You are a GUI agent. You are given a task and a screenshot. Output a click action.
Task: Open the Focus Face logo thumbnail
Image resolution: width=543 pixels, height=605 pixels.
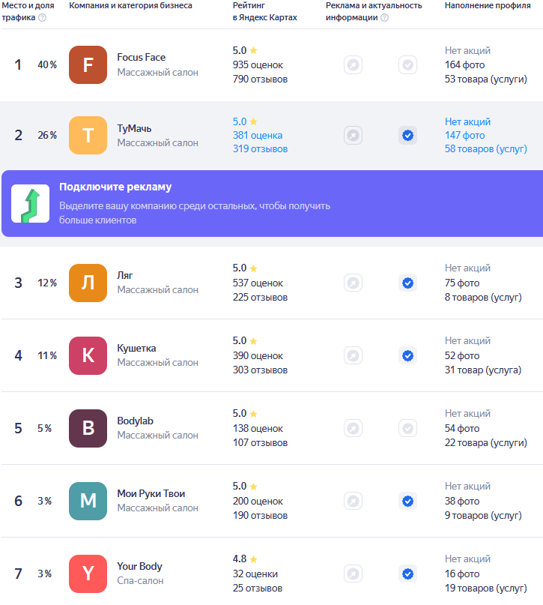click(x=88, y=65)
